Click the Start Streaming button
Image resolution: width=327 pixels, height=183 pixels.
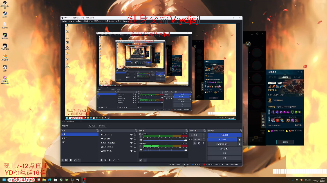click(224, 135)
